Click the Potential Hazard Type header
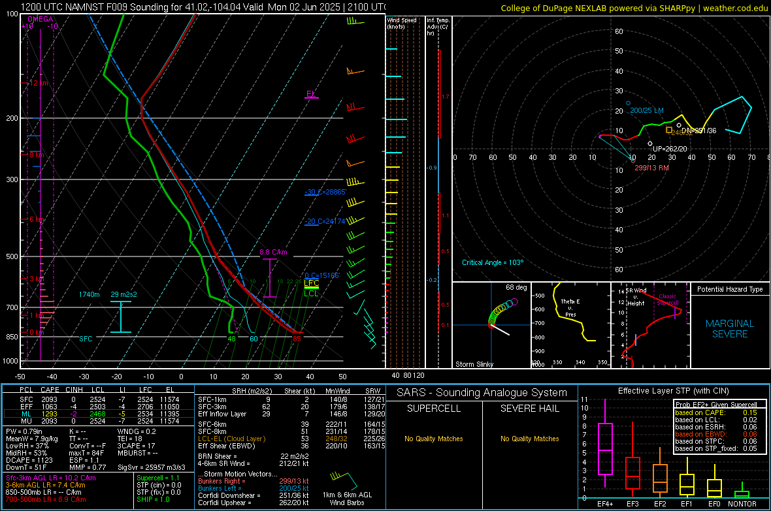This screenshot has height=511, width=771. (x=730, y=289)
